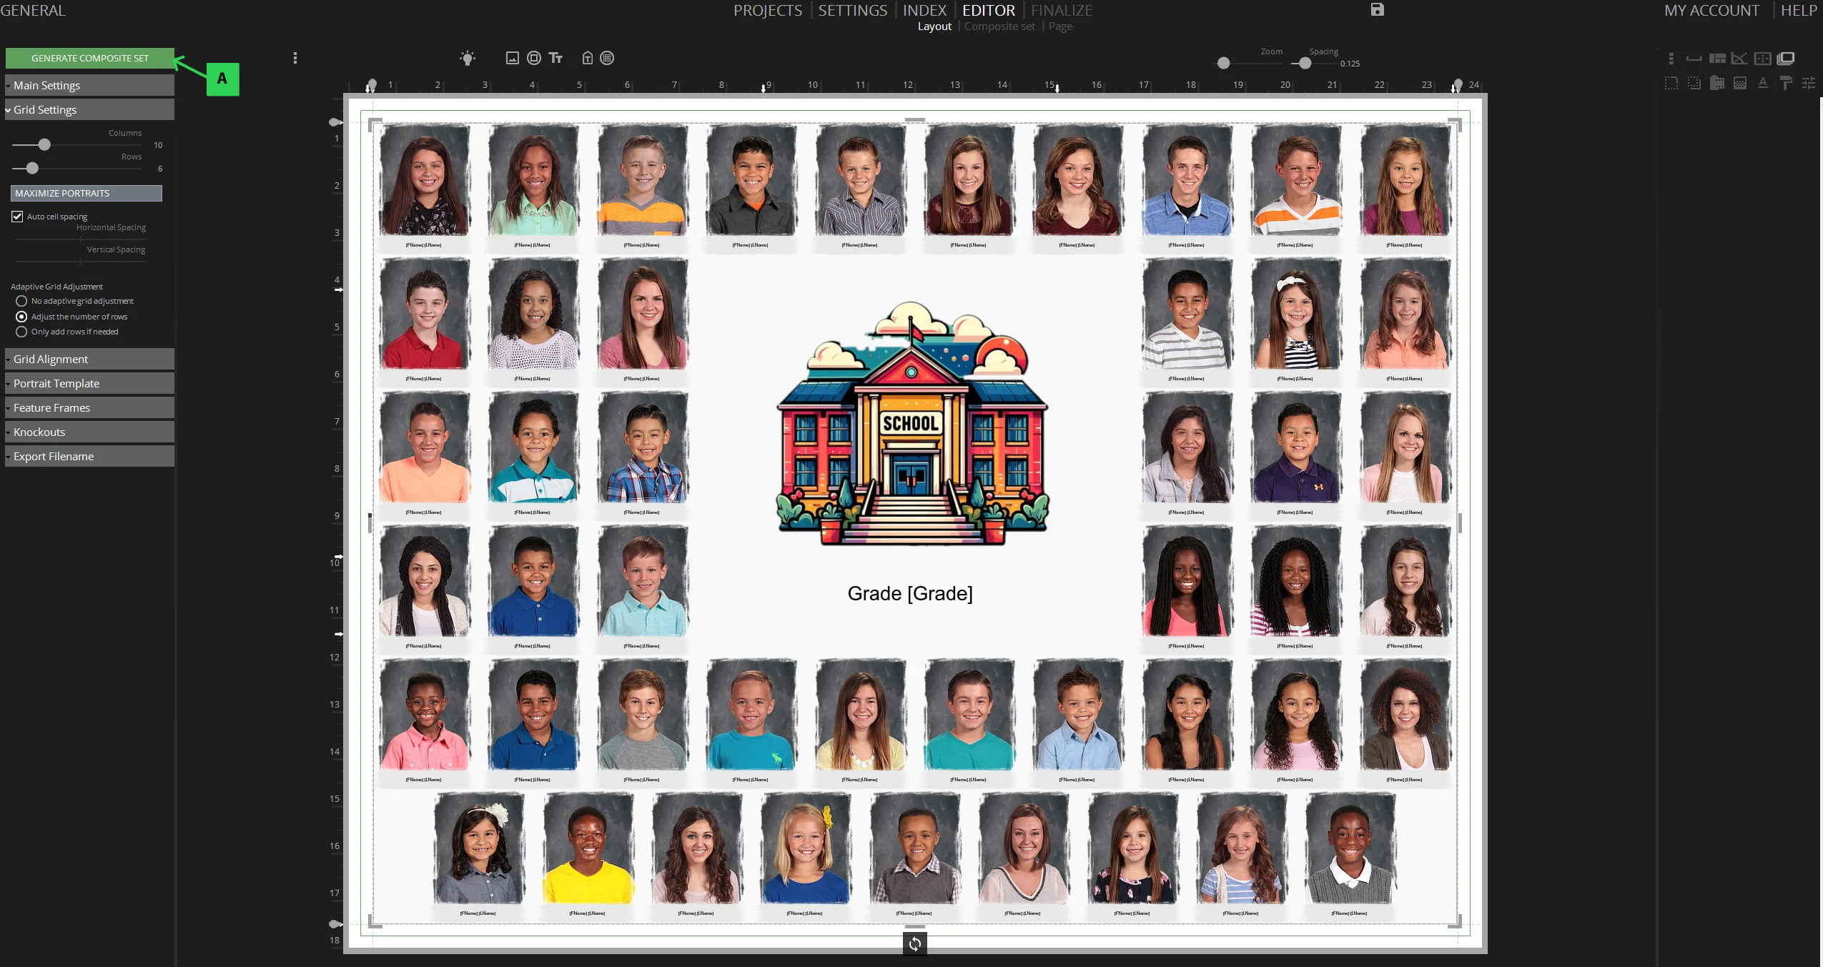The image size is (1823, 967).
Task: Click the Columns slider handle
Action: pyautogui.click(x=44, y=145)
